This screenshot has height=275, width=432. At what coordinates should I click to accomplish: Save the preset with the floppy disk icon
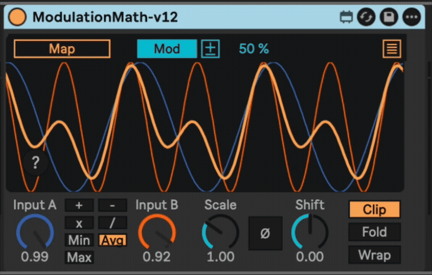click(x=389, y=17)
